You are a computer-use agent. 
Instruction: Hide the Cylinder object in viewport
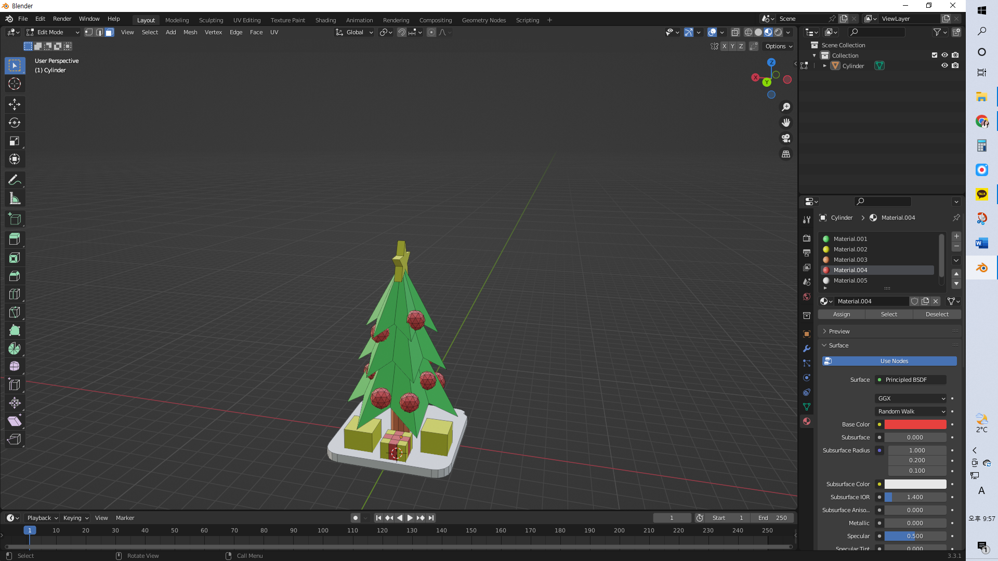coord(944,65)
